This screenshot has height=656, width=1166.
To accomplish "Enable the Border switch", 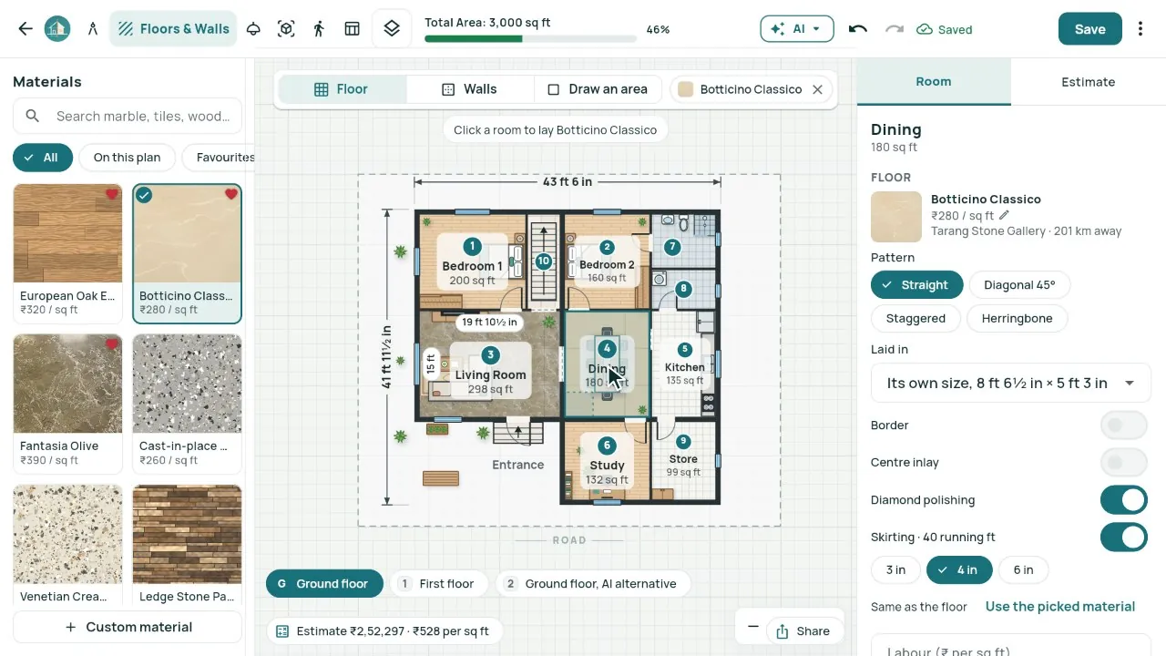I will point(1123,425).
